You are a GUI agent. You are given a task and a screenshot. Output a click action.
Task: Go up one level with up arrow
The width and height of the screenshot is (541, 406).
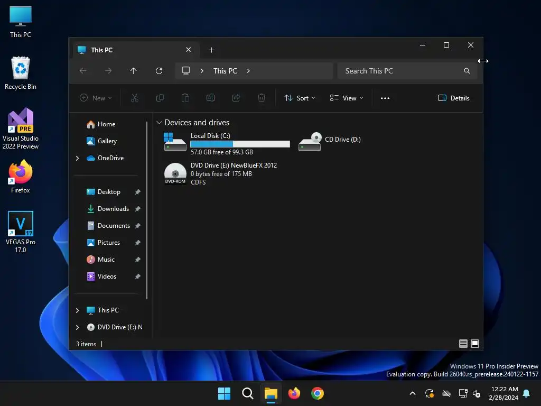(134, 71)
